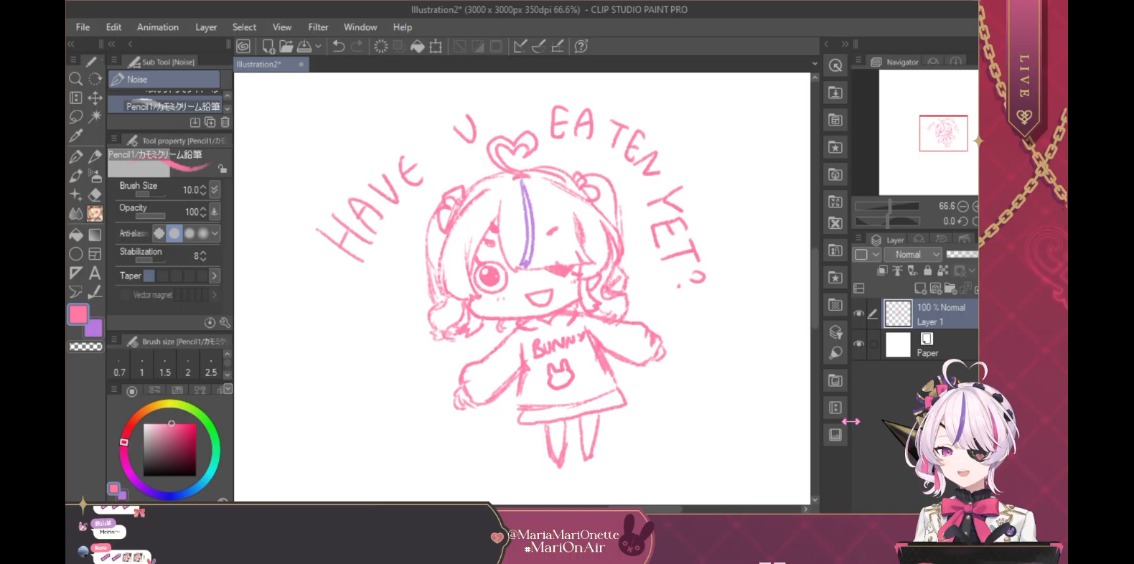Choose the 1.5 brush size preset
The width and height of the screenshot is (1134, 564).
165,372
